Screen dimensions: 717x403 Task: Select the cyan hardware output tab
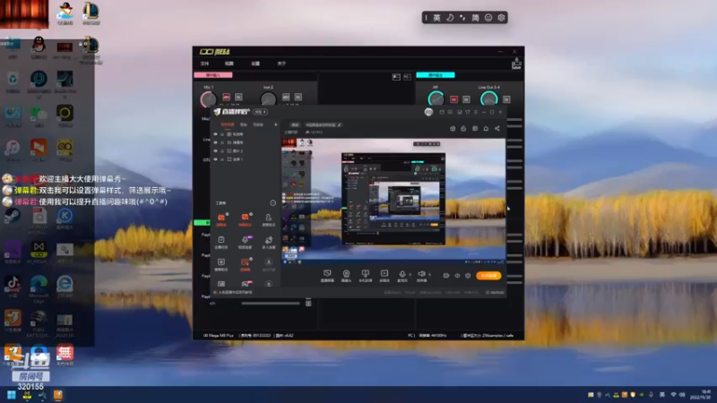(436, 75)
